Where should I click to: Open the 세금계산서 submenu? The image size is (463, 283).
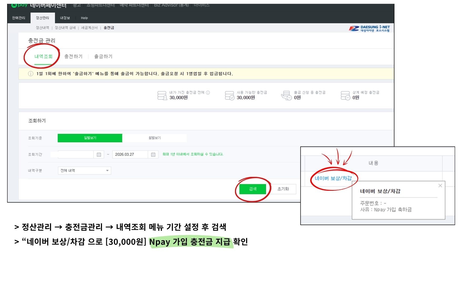(x=89, y=28)
